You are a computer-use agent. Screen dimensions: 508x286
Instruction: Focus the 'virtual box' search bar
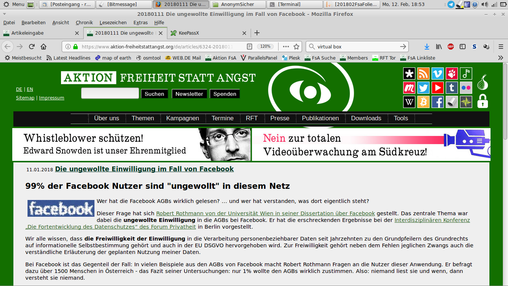(357, 47)
